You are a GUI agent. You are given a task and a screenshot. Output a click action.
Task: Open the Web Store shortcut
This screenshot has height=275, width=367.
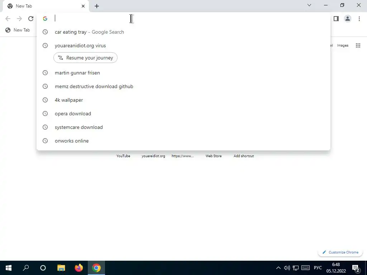[x=214, y=156]
